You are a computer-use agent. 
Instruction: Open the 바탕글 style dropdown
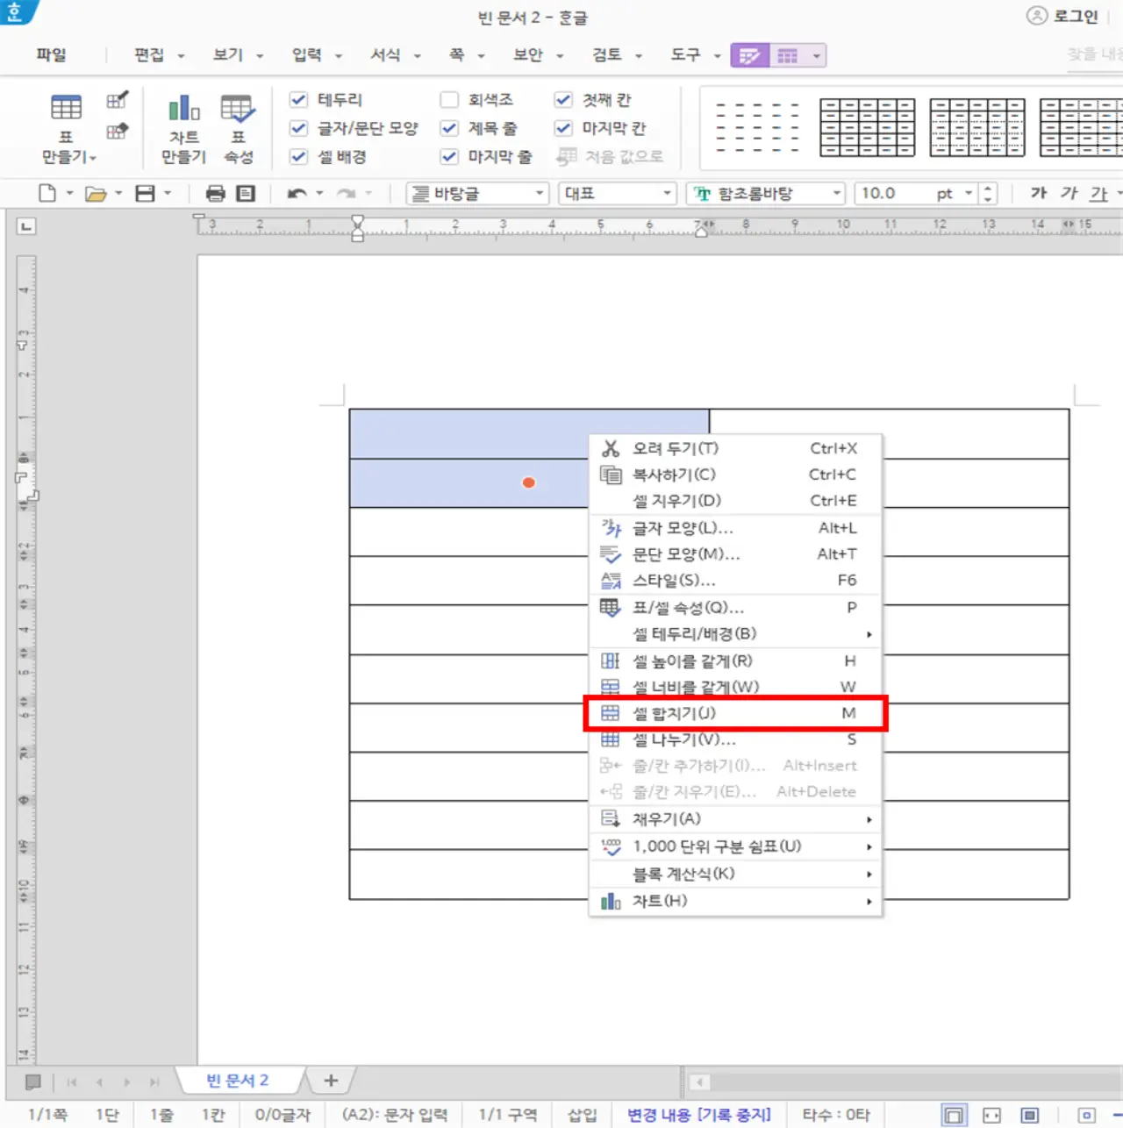coord(477,193)
